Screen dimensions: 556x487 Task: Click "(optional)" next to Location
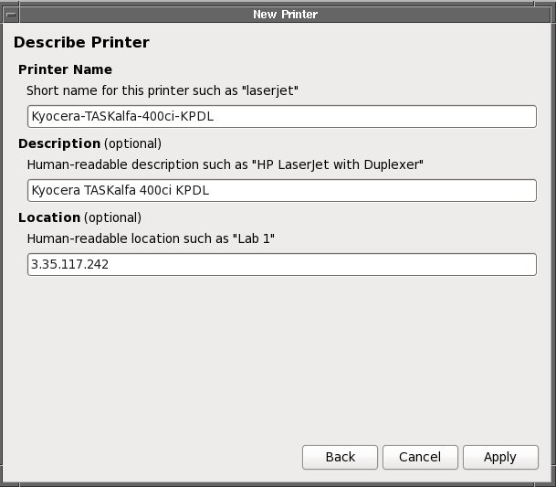pyautogui.click(x=112, y=217)
